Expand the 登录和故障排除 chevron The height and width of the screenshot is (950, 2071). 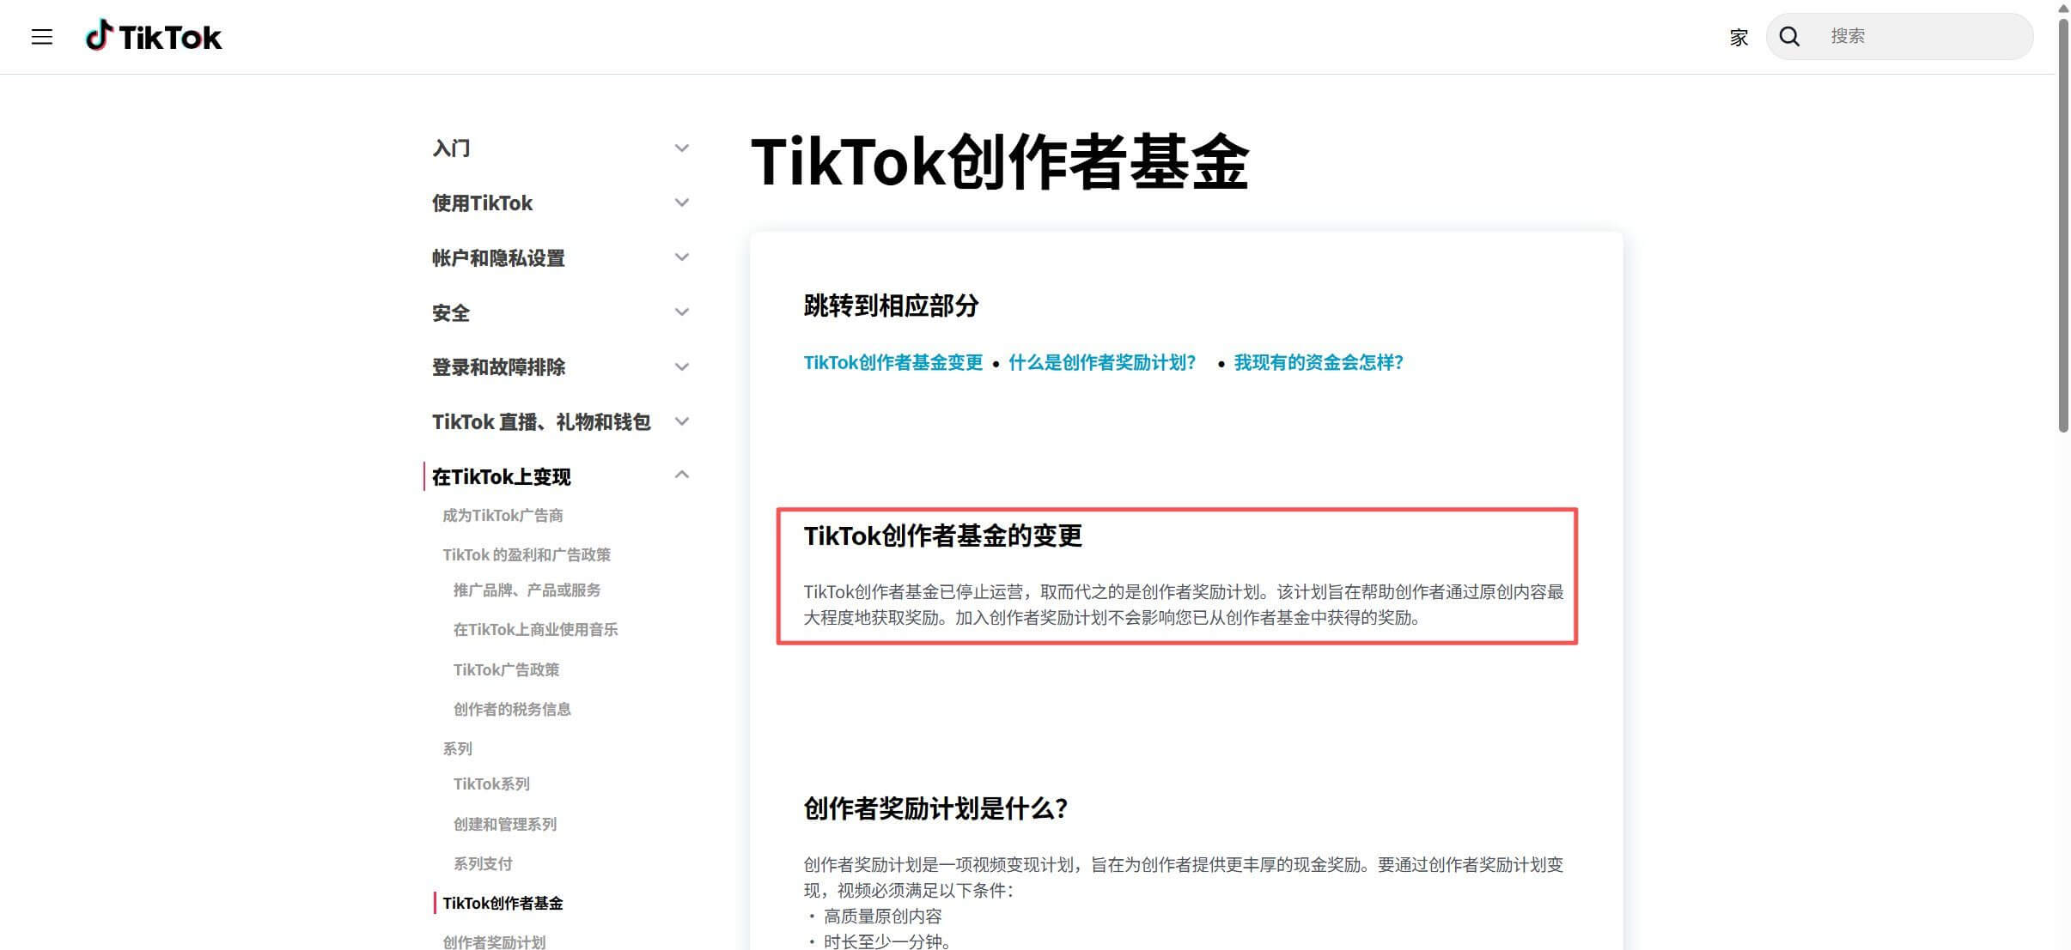click(682, 367)
